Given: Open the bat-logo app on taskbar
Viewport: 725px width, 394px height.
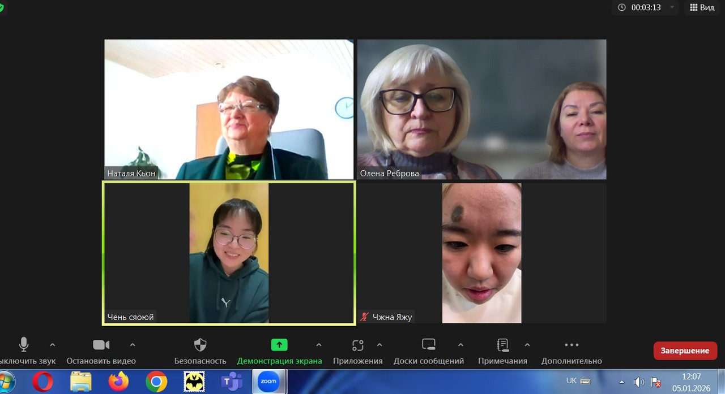Looking at the screenshot, I should (194, 382).
